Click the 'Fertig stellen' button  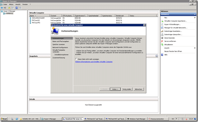point(127,89)
